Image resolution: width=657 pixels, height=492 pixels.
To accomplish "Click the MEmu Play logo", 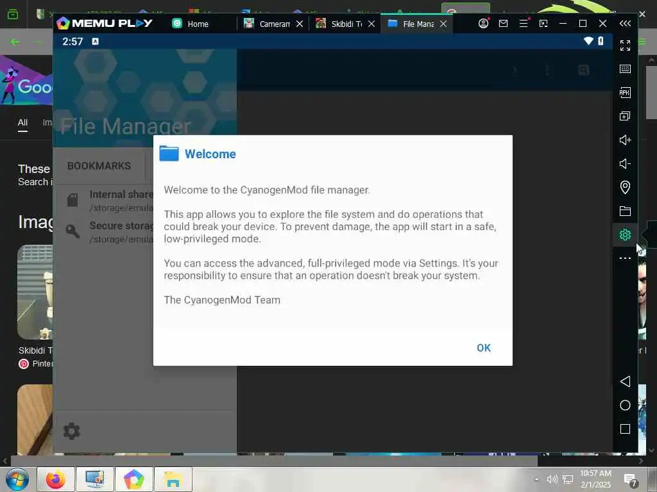I will pos(105,23).
